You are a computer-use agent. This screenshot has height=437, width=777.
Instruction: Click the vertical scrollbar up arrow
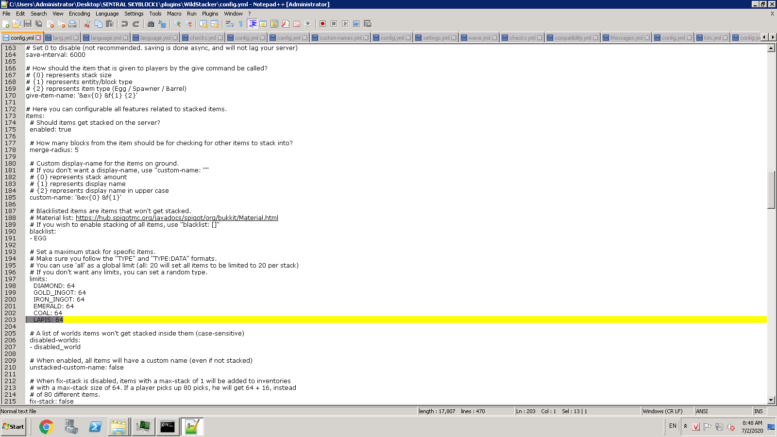click(771, 48)
